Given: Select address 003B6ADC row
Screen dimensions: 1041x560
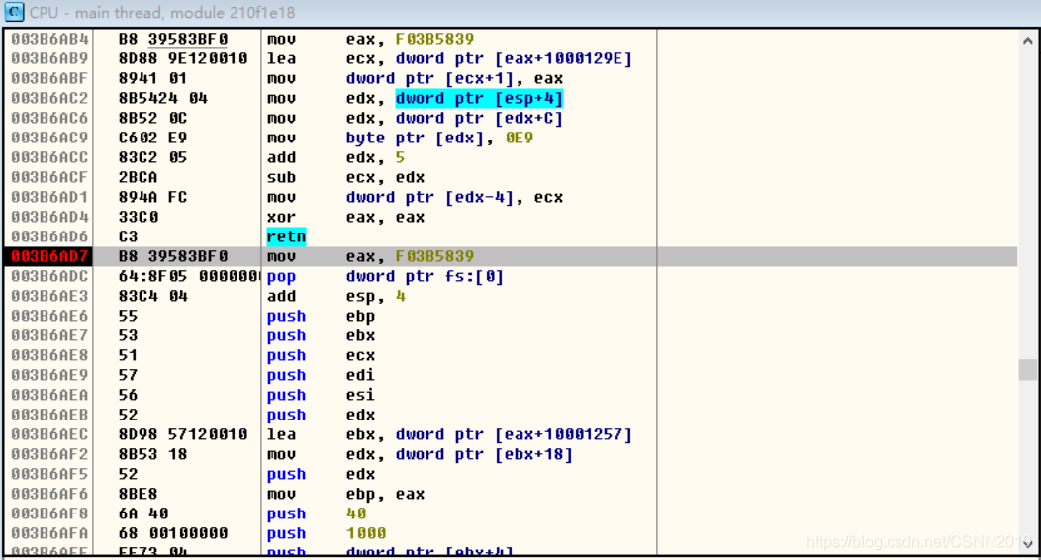Looking at the screenshot, I should 510,277.
